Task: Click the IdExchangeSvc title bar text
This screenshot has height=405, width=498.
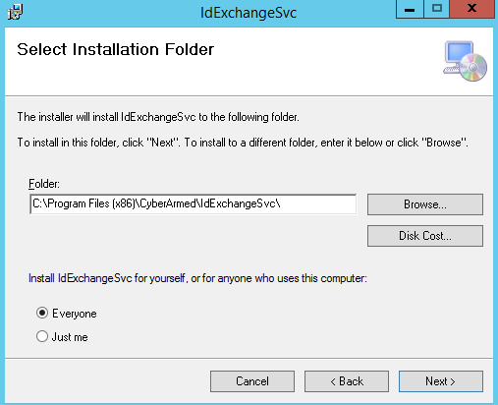Action: tap(249, 13)
